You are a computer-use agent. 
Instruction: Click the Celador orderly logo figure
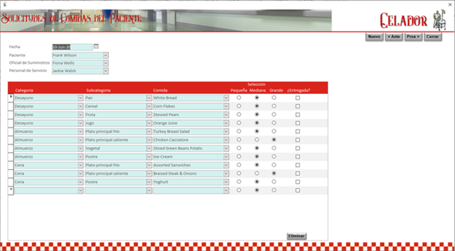coord(439,20)
